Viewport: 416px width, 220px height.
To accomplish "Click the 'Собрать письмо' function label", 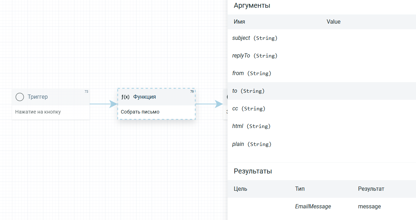I will [140, 112].
